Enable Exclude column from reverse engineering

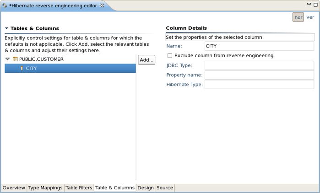click(170, 56)
